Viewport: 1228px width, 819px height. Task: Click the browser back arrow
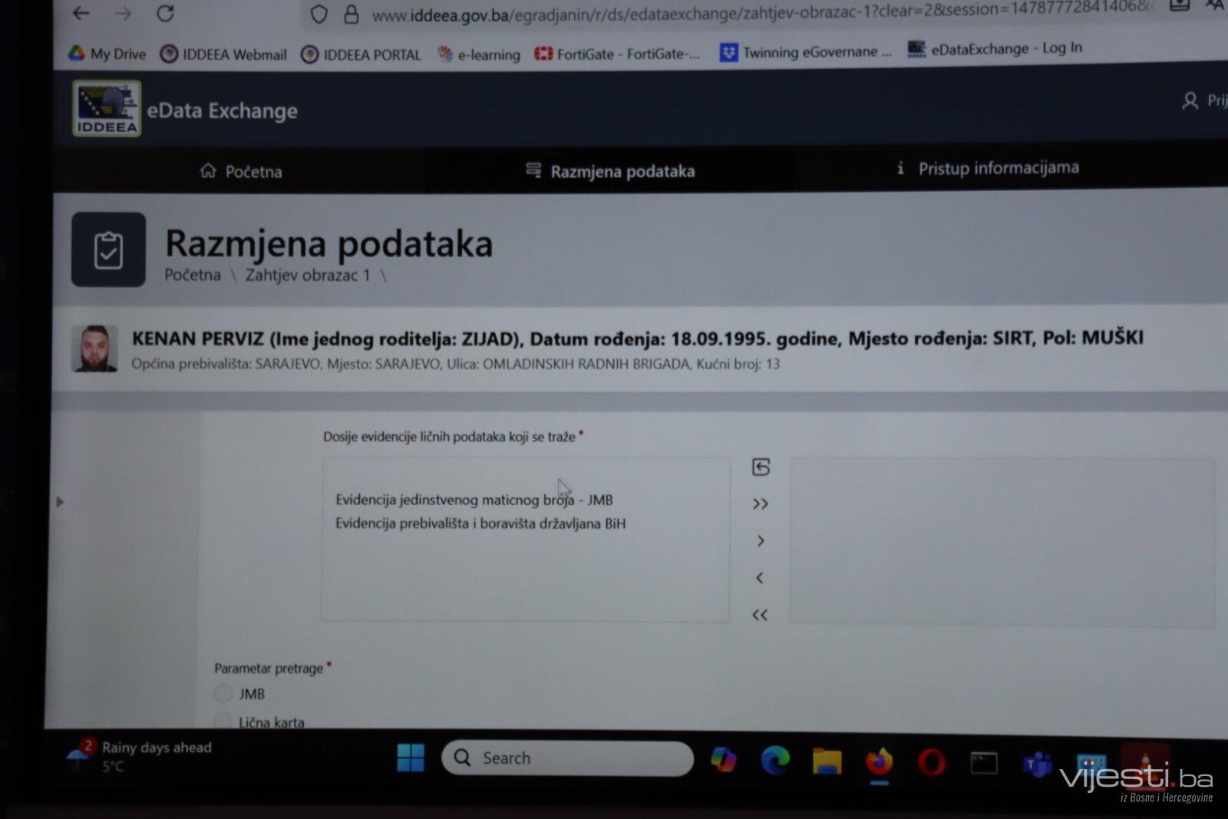(x=81, y=13)
